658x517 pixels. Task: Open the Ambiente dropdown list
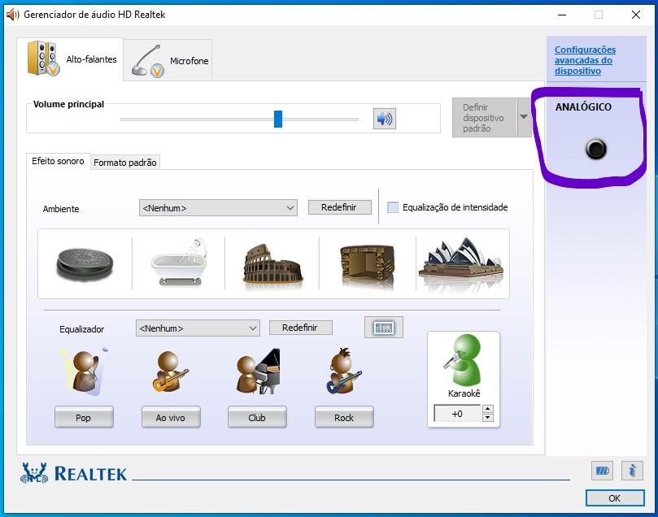[218, 208]
